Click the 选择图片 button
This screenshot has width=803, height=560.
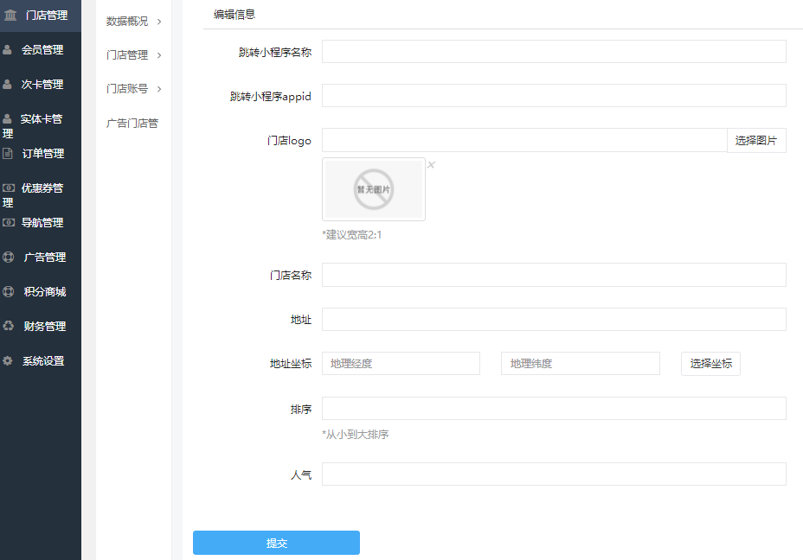[x=756, y=140]
